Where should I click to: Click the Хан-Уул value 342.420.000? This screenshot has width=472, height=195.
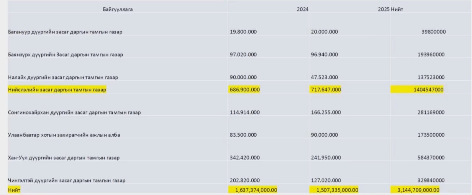(x=245, y=158)
